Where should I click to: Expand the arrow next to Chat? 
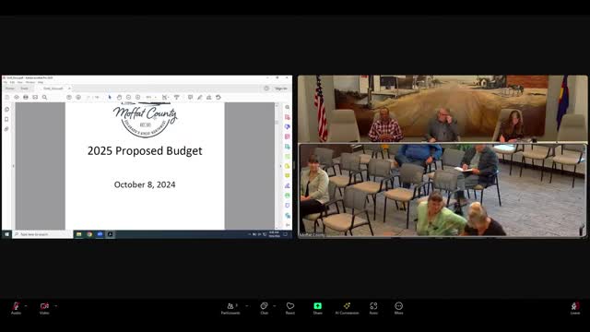(x=275, y=305)
